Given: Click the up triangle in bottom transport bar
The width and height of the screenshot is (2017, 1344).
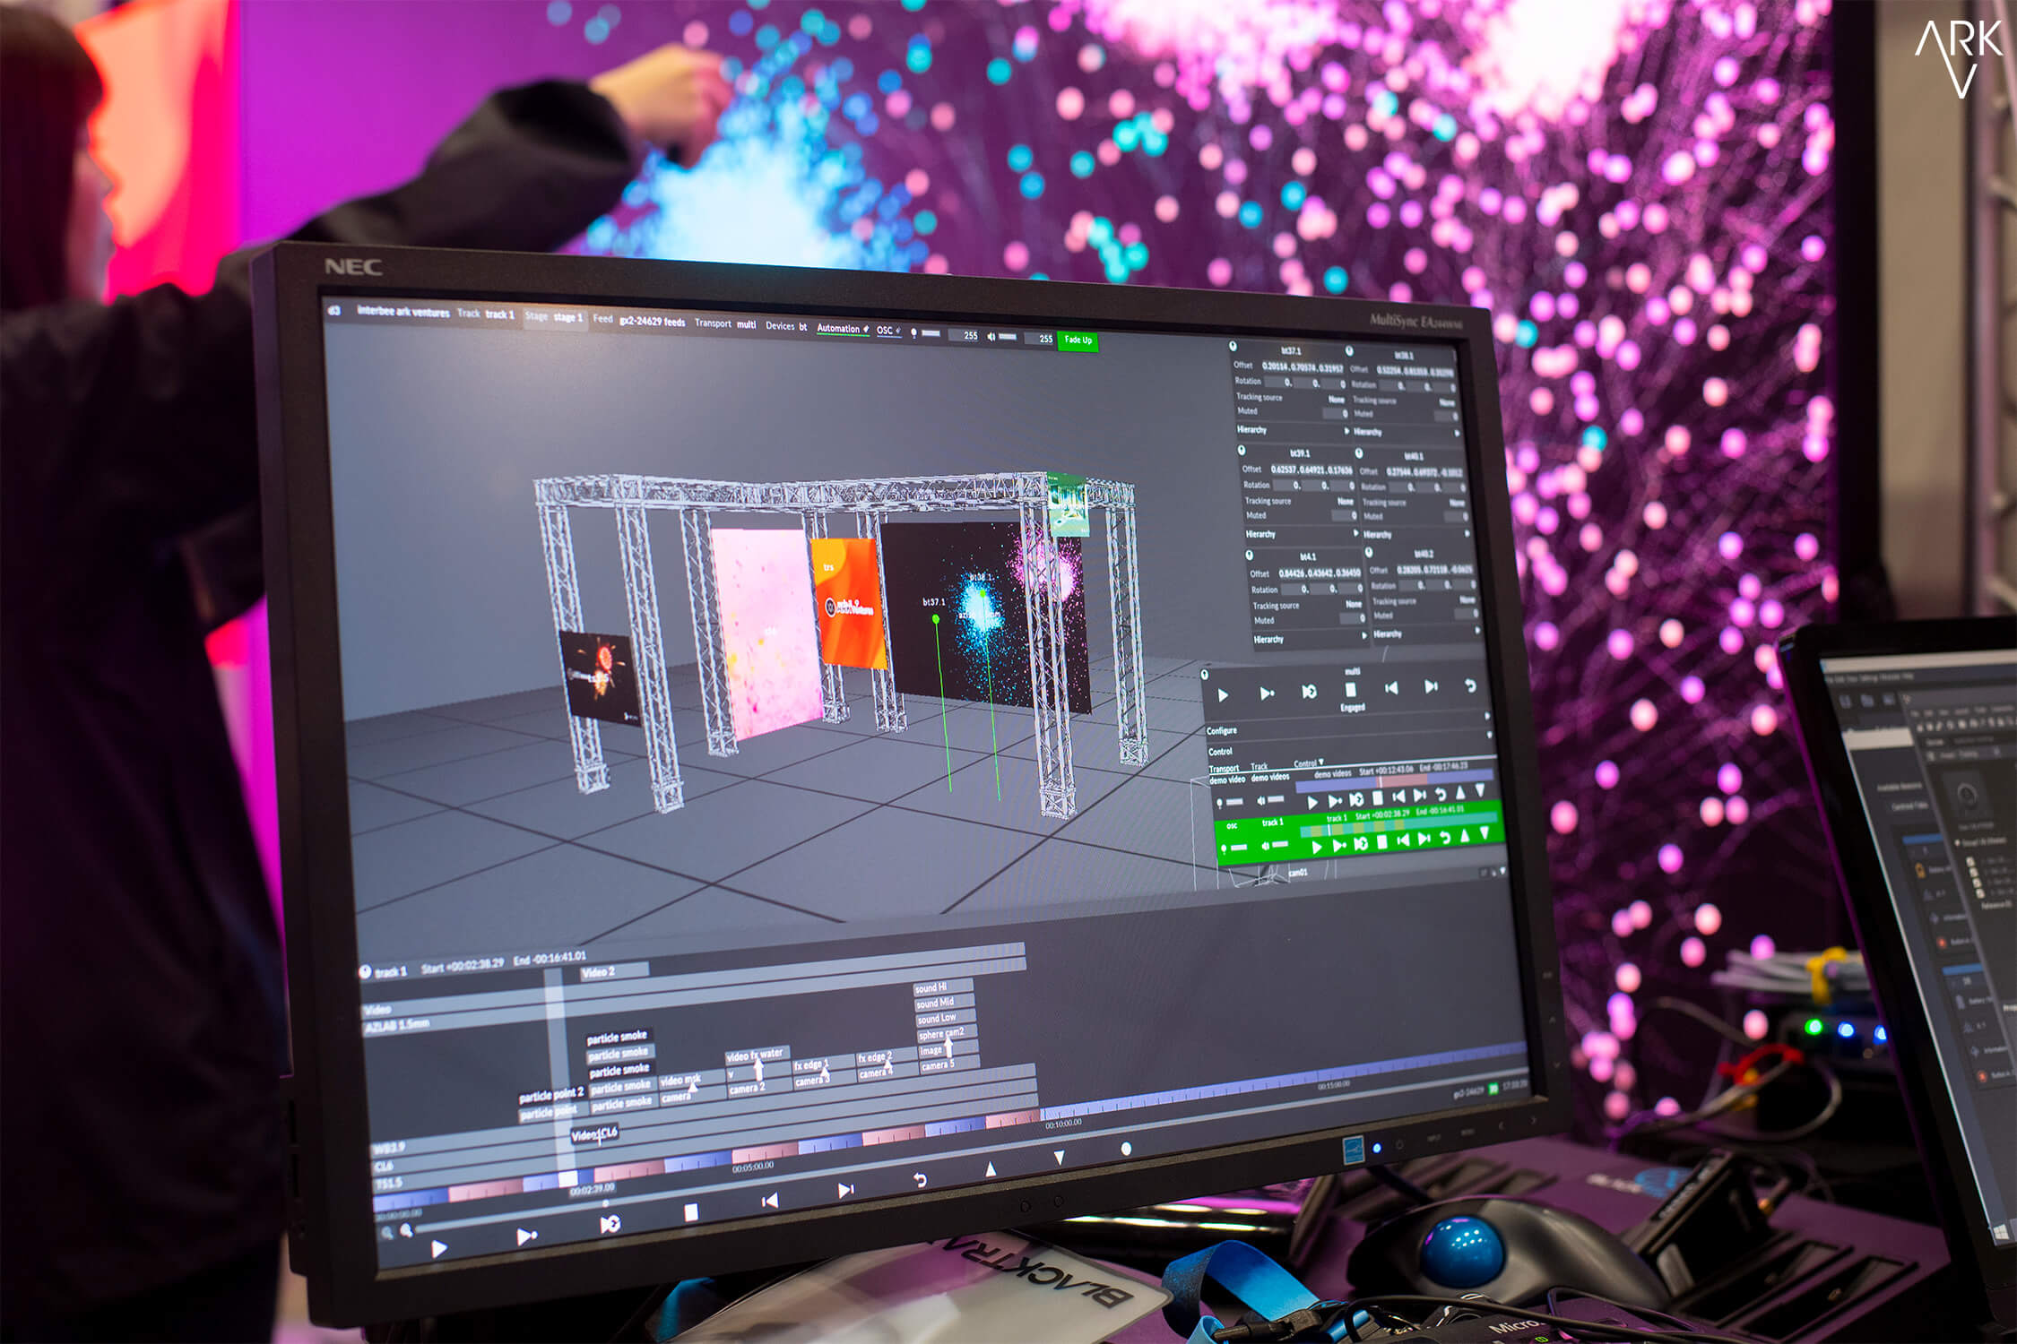Looking at the screenshot, I should click(x=991, y=1169).
